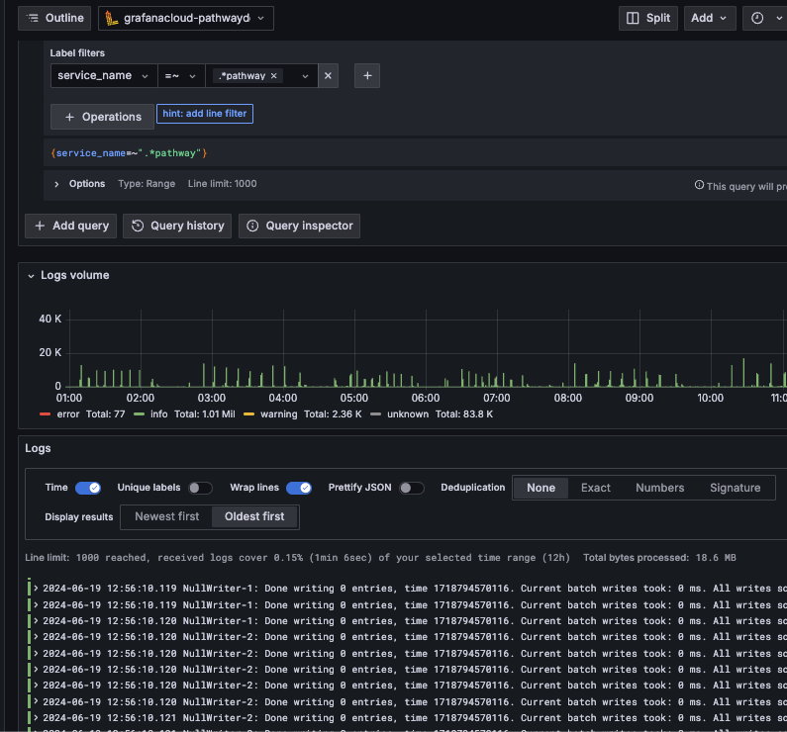Expand the log line at 12:56:10.121
This screenshot has height=732, width=787.
click(x=37, y=717)
